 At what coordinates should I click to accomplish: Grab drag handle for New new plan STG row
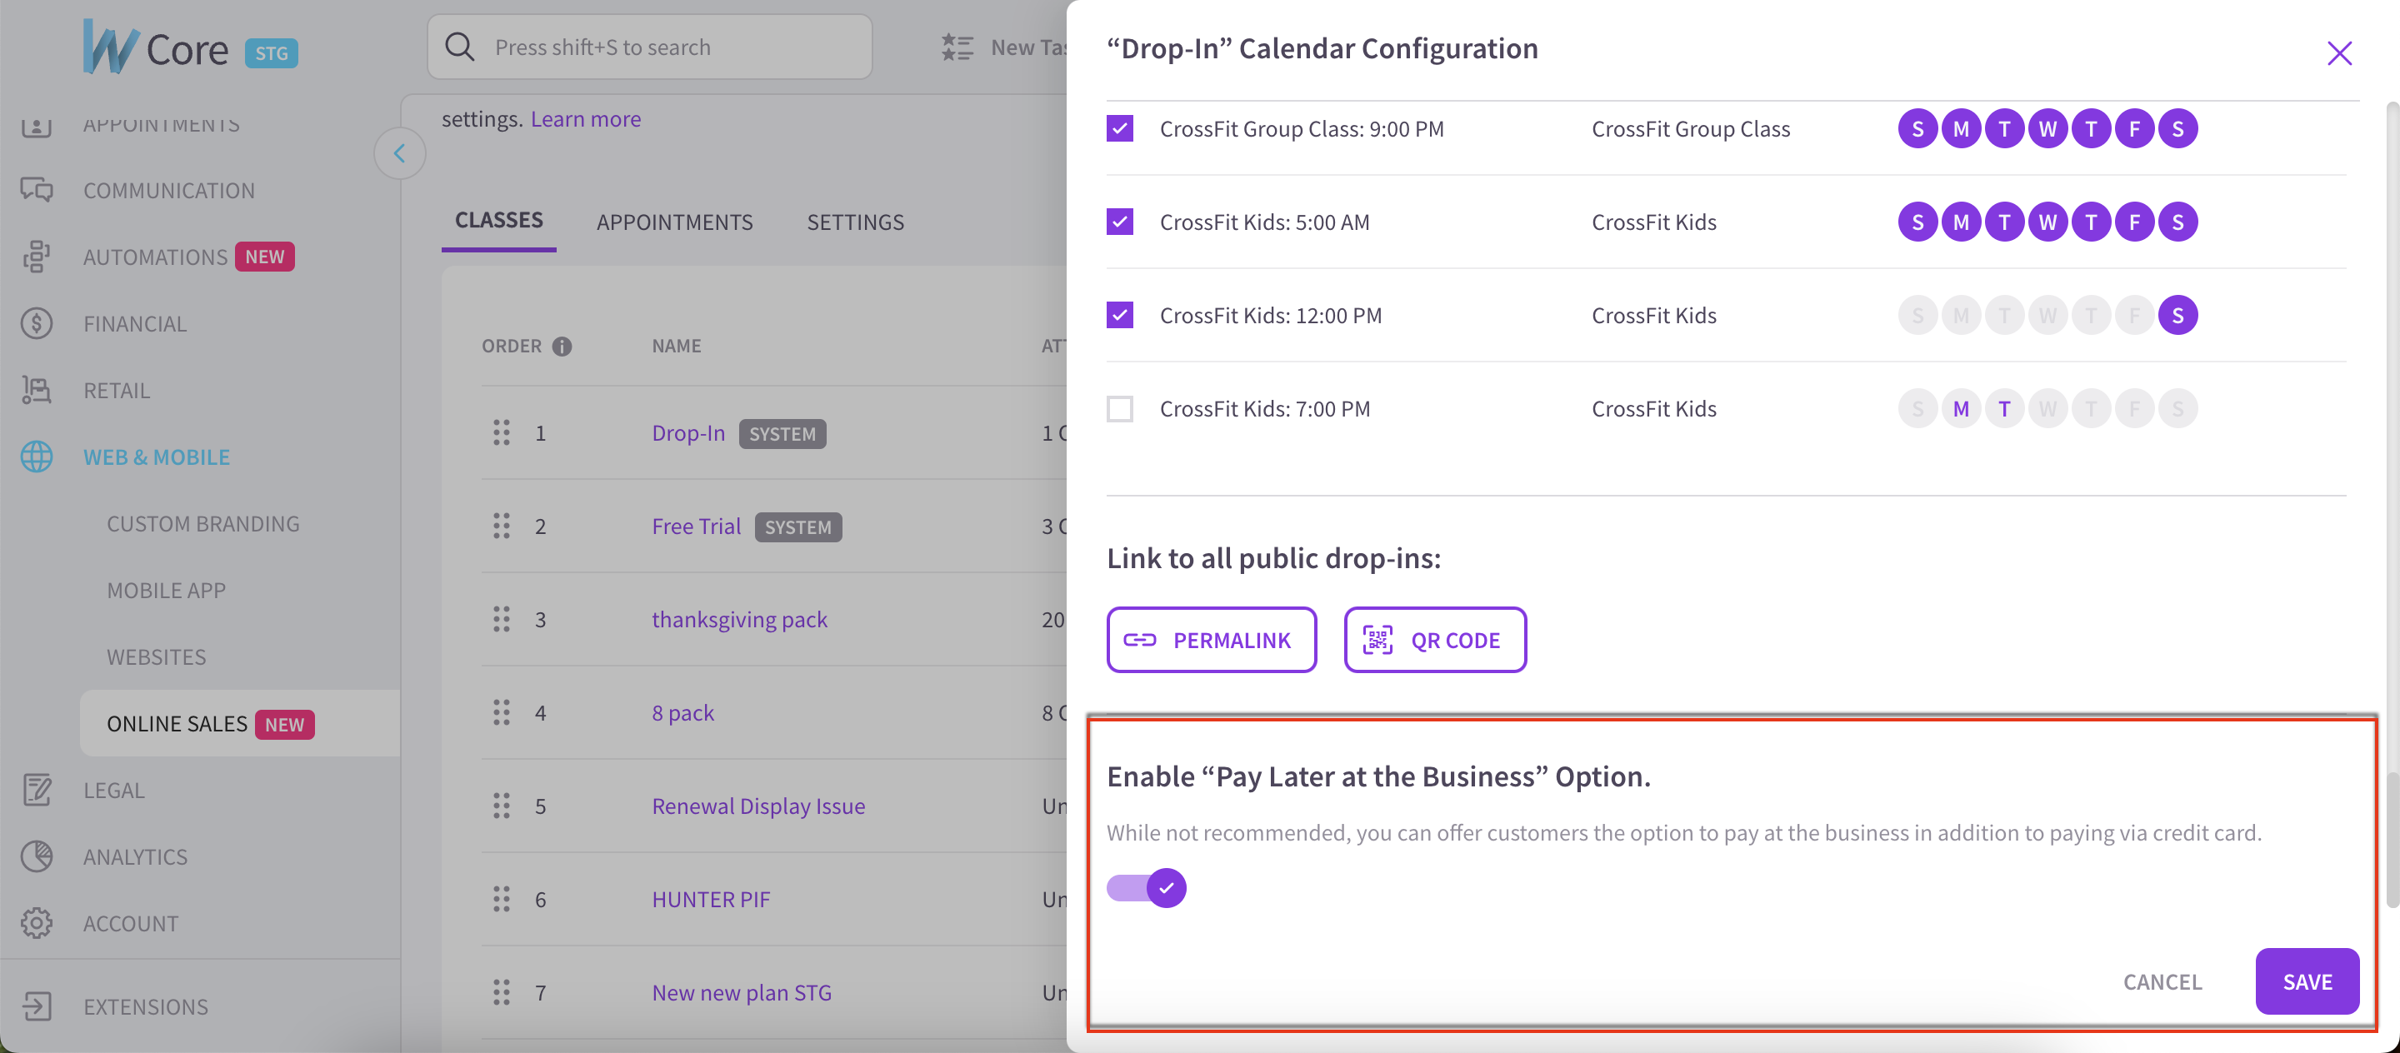[501, 992]
